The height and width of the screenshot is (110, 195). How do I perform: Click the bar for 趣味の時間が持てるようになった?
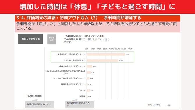click(x=89, y=67)
